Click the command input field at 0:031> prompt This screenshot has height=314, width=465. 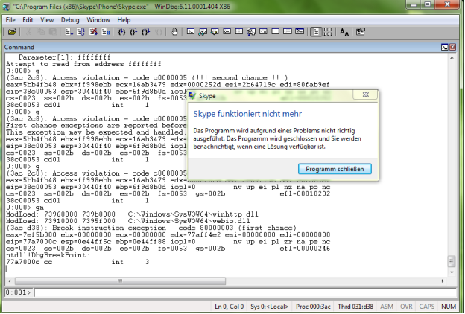pos(238,292)
